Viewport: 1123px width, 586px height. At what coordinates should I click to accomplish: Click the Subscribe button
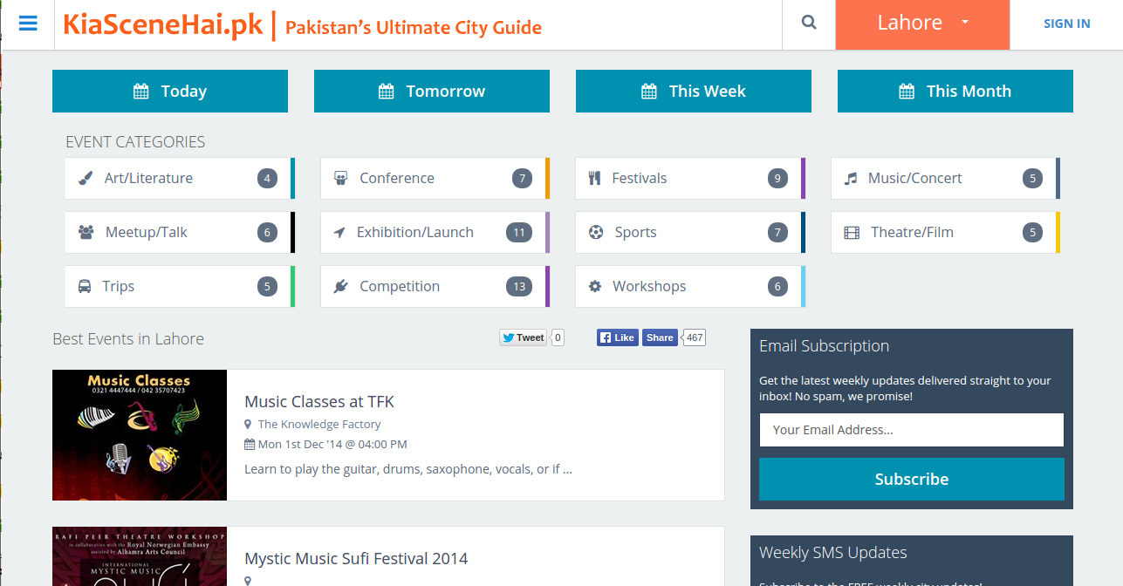click(x=912, y=480)
